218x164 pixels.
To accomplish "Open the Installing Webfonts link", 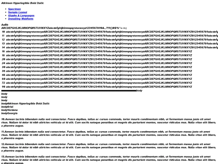I will [x=21, y=19].
